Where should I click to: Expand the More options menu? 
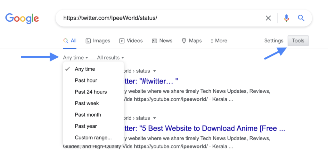click(219, 41)
